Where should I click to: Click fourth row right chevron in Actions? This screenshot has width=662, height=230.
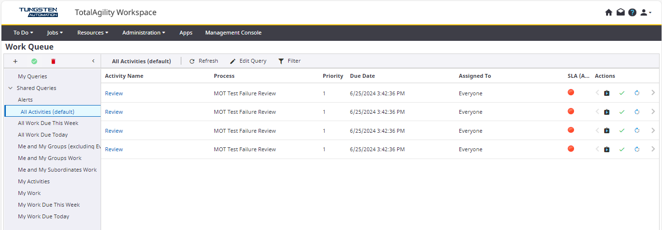coord(653,149)
